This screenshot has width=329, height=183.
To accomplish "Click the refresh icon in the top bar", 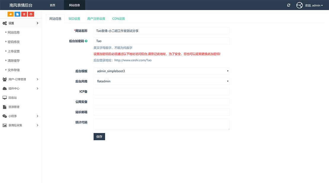I will click(288, 5).
